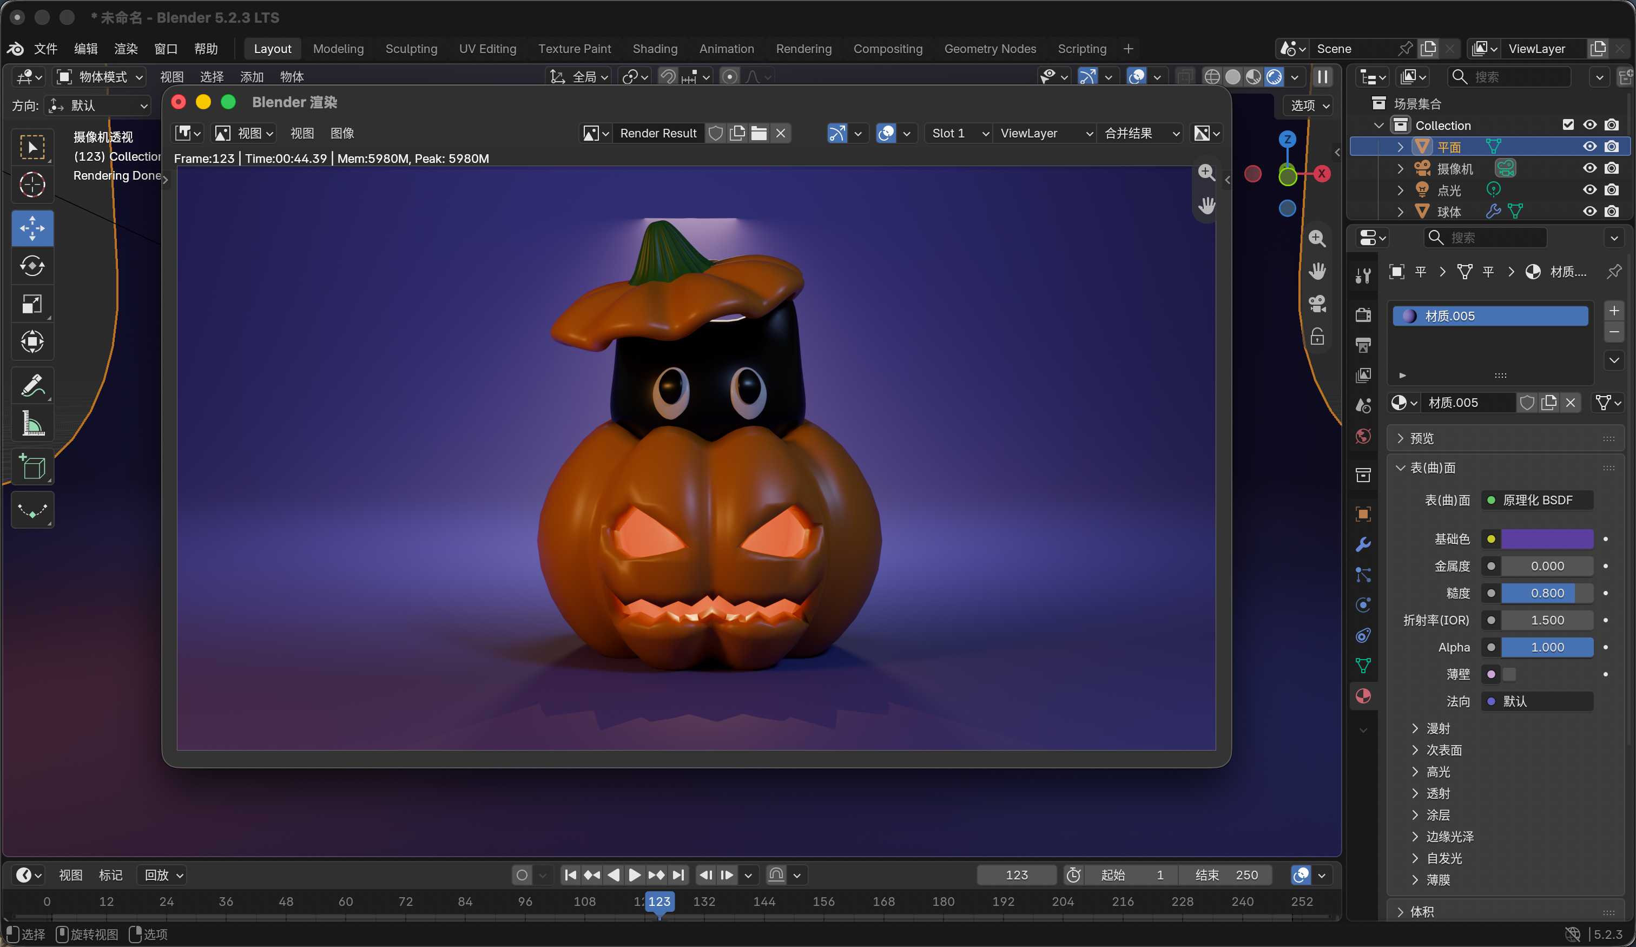Select the Transform tool
This screenshot has height=947, width=1636.
(32, 341)
